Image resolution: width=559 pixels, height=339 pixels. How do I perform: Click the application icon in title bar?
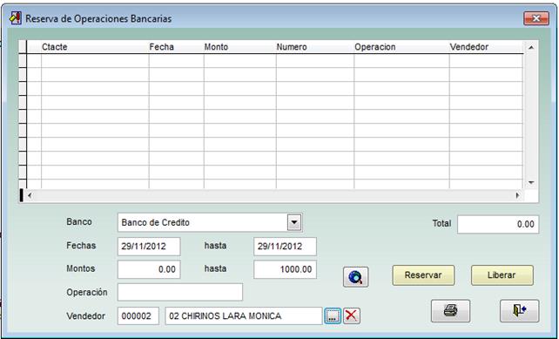16,17
